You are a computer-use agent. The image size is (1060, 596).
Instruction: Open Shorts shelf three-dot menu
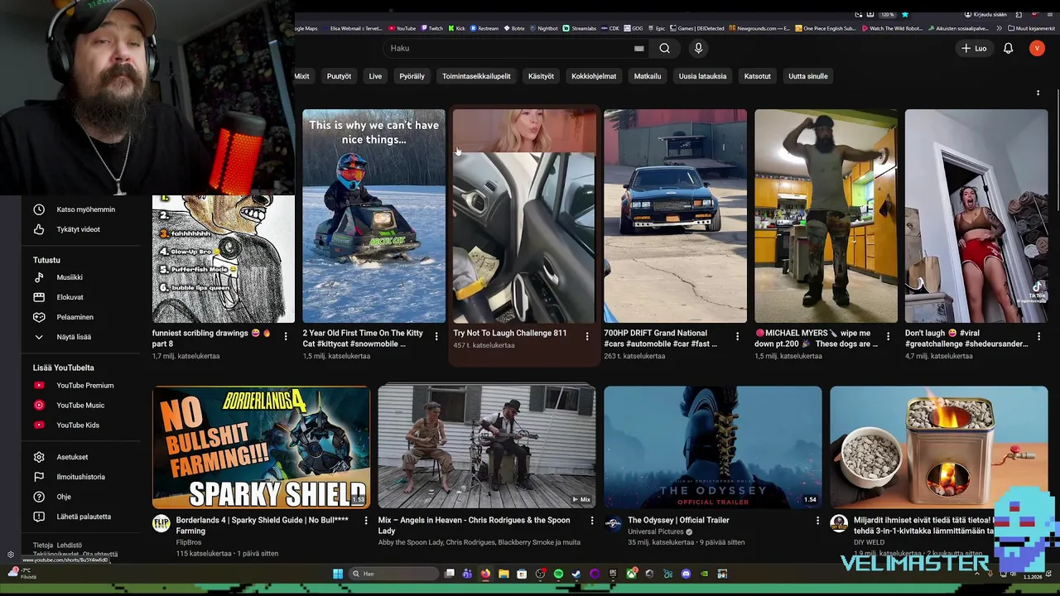tap(1038, 93)
